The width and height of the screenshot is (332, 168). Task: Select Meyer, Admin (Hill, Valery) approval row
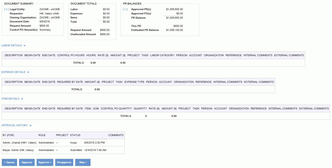(63, 150)
